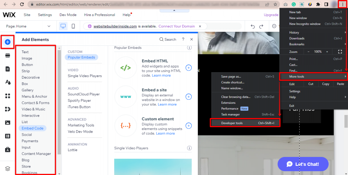Click the undo arrow in the top toolbar
Viewport: 348px width, 175px height.
(x=253, y=26)
